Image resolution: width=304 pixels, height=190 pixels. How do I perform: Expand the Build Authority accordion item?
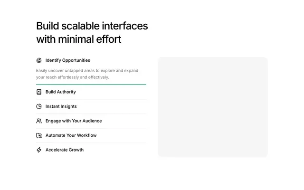point(91,92)
